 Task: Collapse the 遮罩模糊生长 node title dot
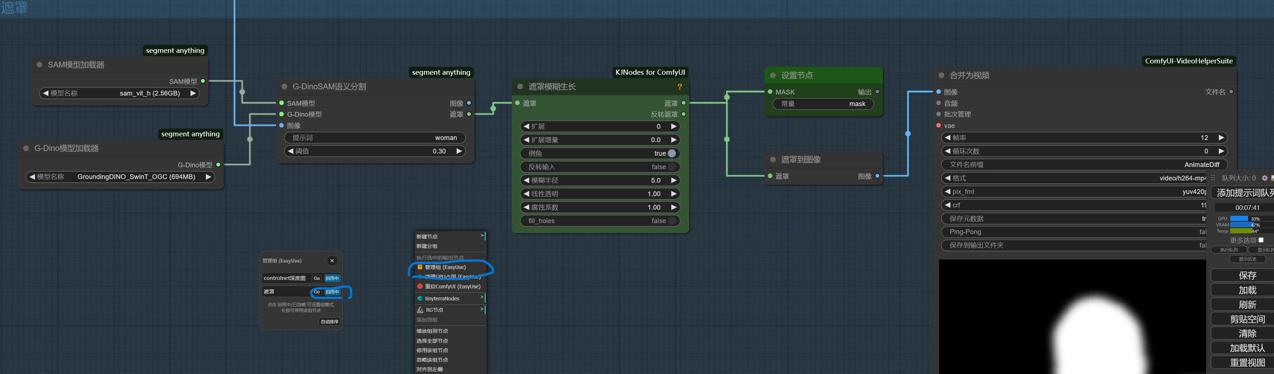(520, 87)
